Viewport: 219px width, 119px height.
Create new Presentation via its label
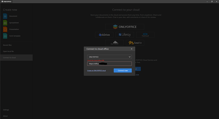pyautogui.click(x=14, y=29)
